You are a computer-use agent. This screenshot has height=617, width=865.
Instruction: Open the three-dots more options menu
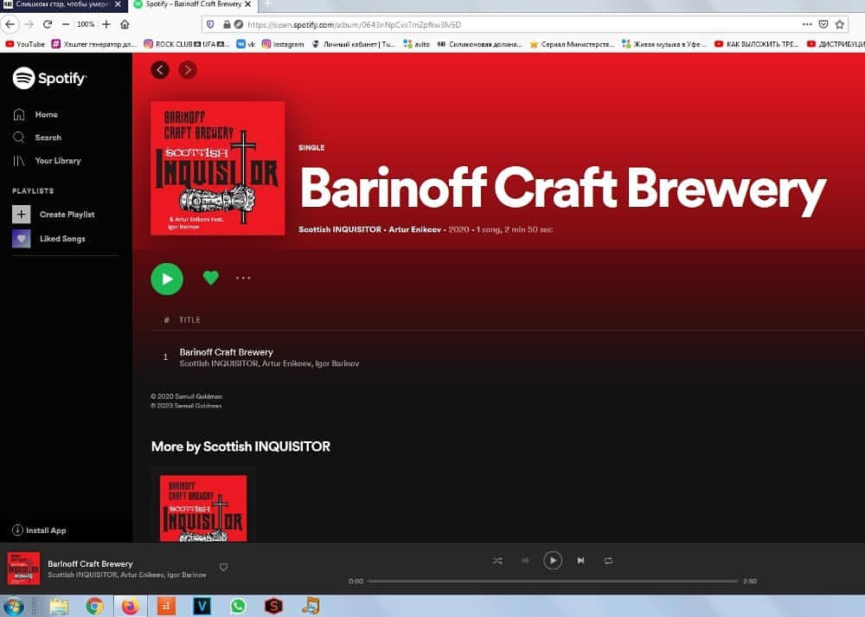(243, 278)
